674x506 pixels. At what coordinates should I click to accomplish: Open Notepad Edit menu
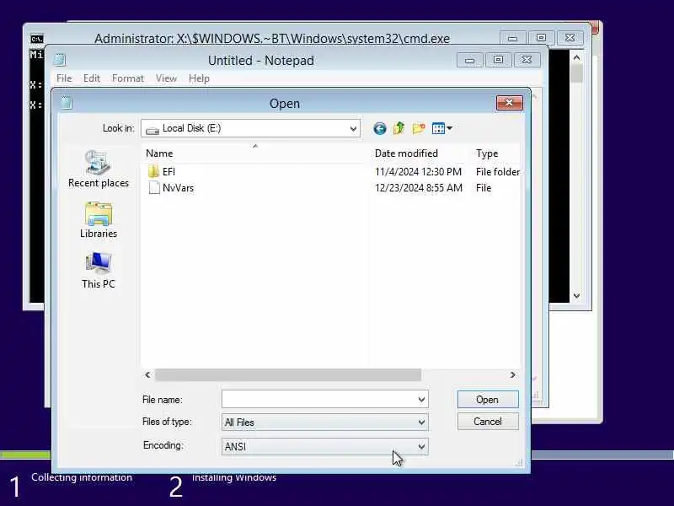pyautogui.click(x=92, y=78)
